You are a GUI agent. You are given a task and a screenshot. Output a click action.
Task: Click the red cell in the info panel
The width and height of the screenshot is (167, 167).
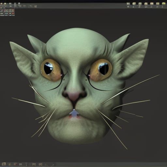coord(13,13)
